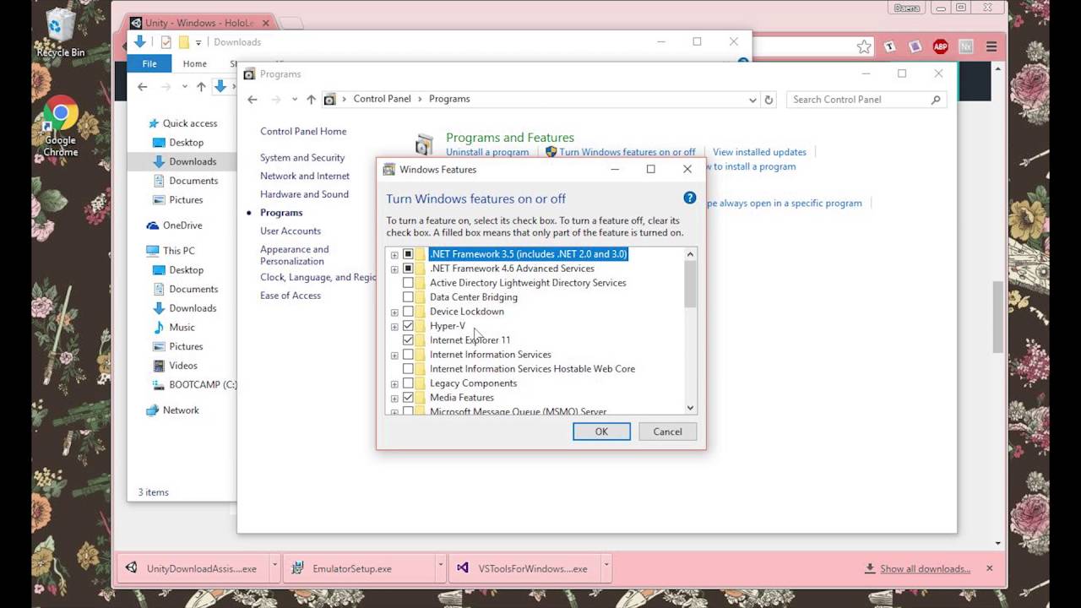Click OK in Windows Features dialog
The height and width of the screenshot is (608, 1081).
(x=601, y=432)
